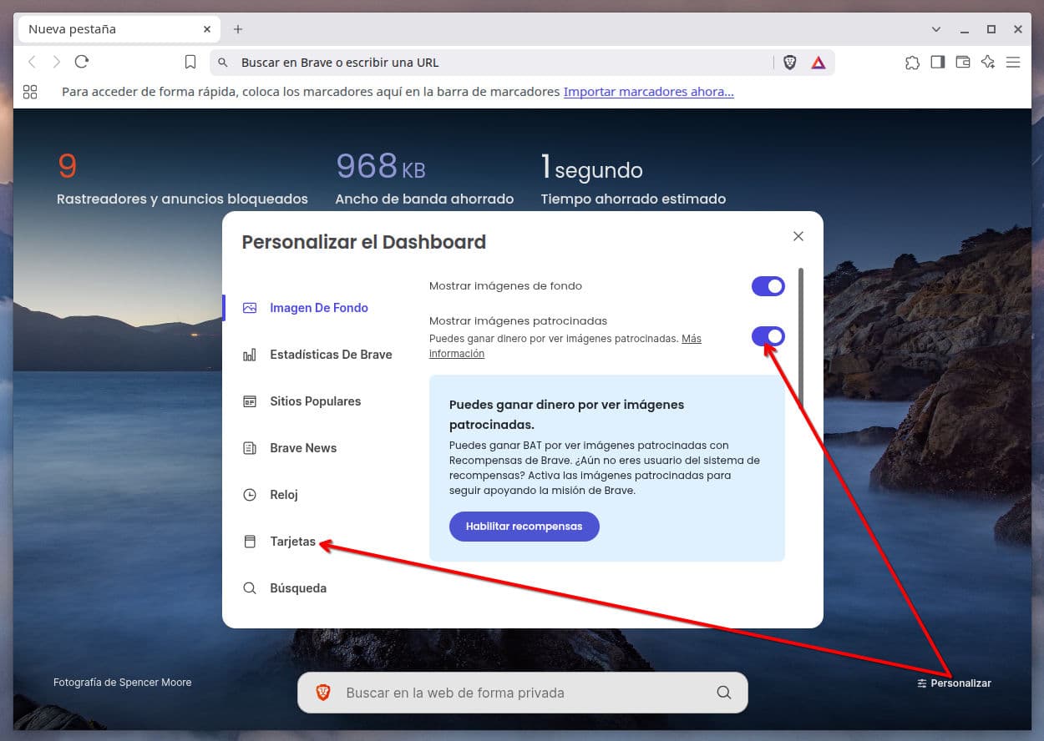Image resolution: width=1044 pixels, height=741 pixels.
Task: Open the main hamburger menu
Action: coord(1013,62)
